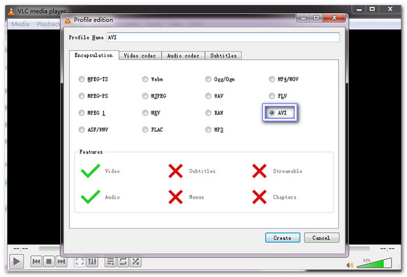Choose the MKV radio button

click(x=145, y=113)
